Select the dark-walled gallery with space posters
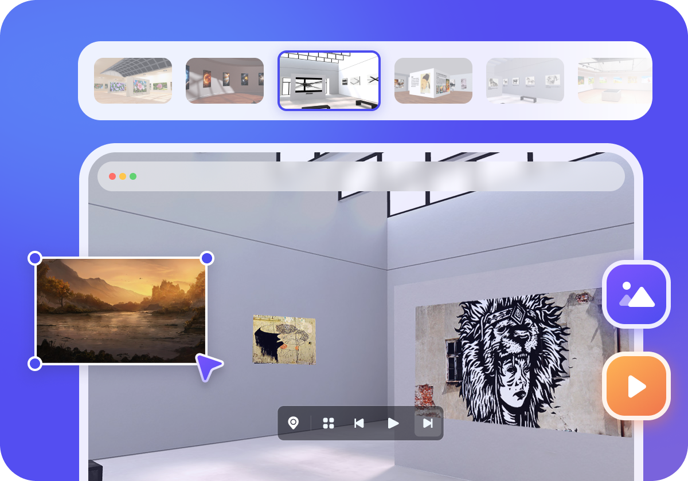Screen dimensions: 688x481 pos(225,81)
